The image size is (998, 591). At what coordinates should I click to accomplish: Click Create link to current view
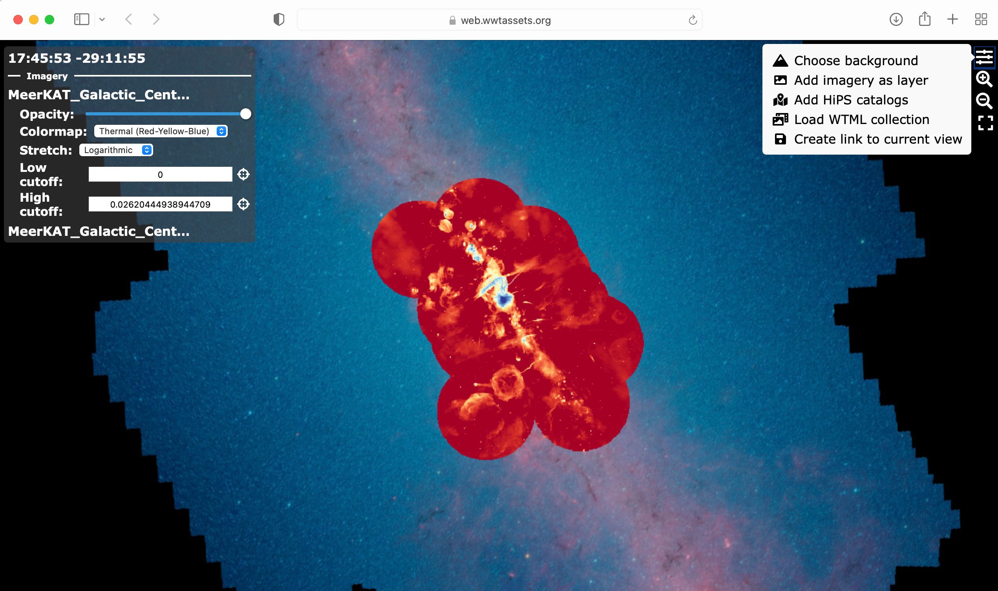point(877,139)
